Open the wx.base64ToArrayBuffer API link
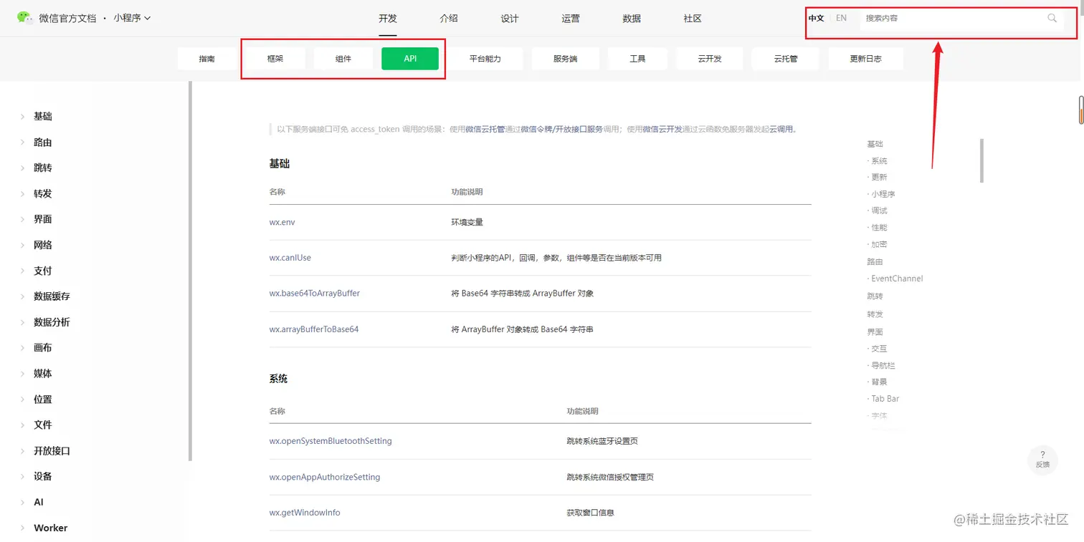1084x542 pixels. point(315,294)
